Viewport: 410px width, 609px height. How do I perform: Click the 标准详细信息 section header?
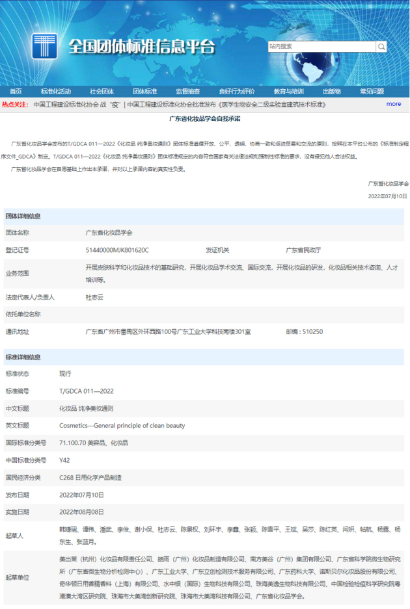(23, 357)
